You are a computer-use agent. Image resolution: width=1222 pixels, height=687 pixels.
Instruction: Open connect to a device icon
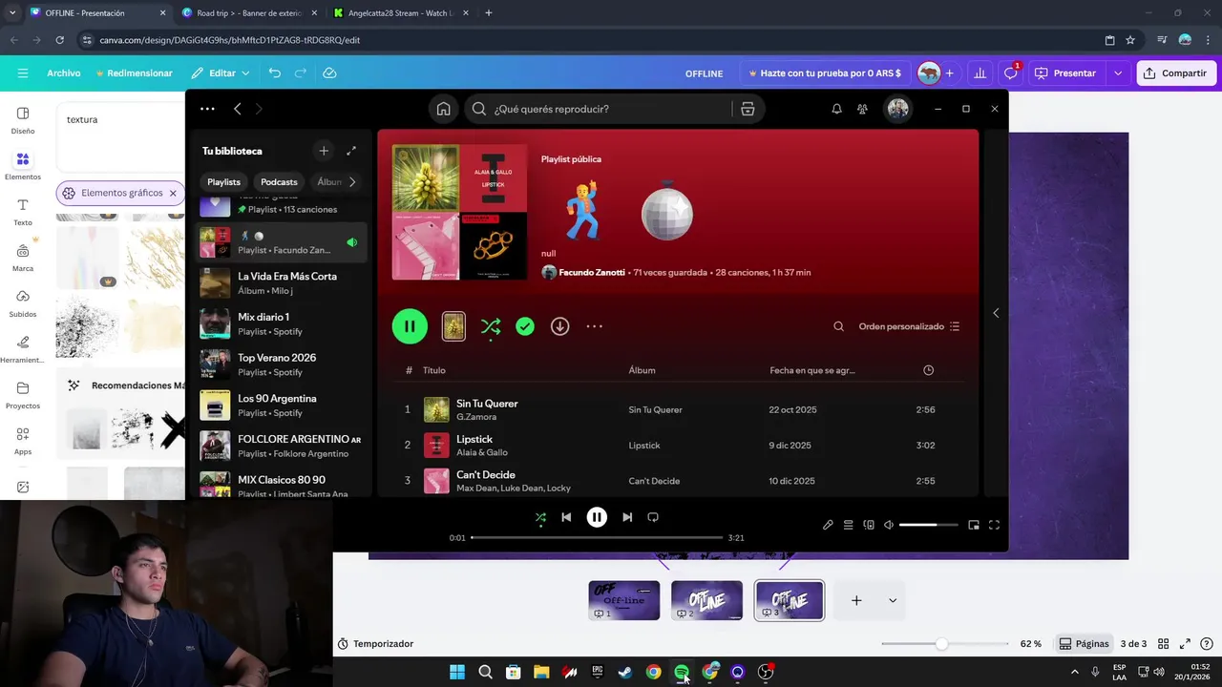869,525
